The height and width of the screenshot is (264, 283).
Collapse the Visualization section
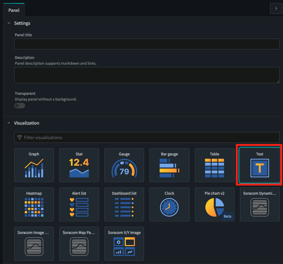pyautogui.click(x=9, y=123)
